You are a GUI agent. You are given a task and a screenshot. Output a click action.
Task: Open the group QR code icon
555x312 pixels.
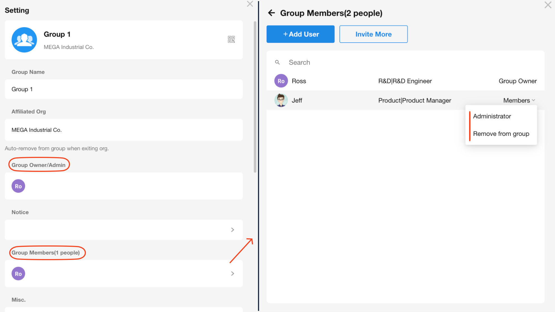pos(231,39)
